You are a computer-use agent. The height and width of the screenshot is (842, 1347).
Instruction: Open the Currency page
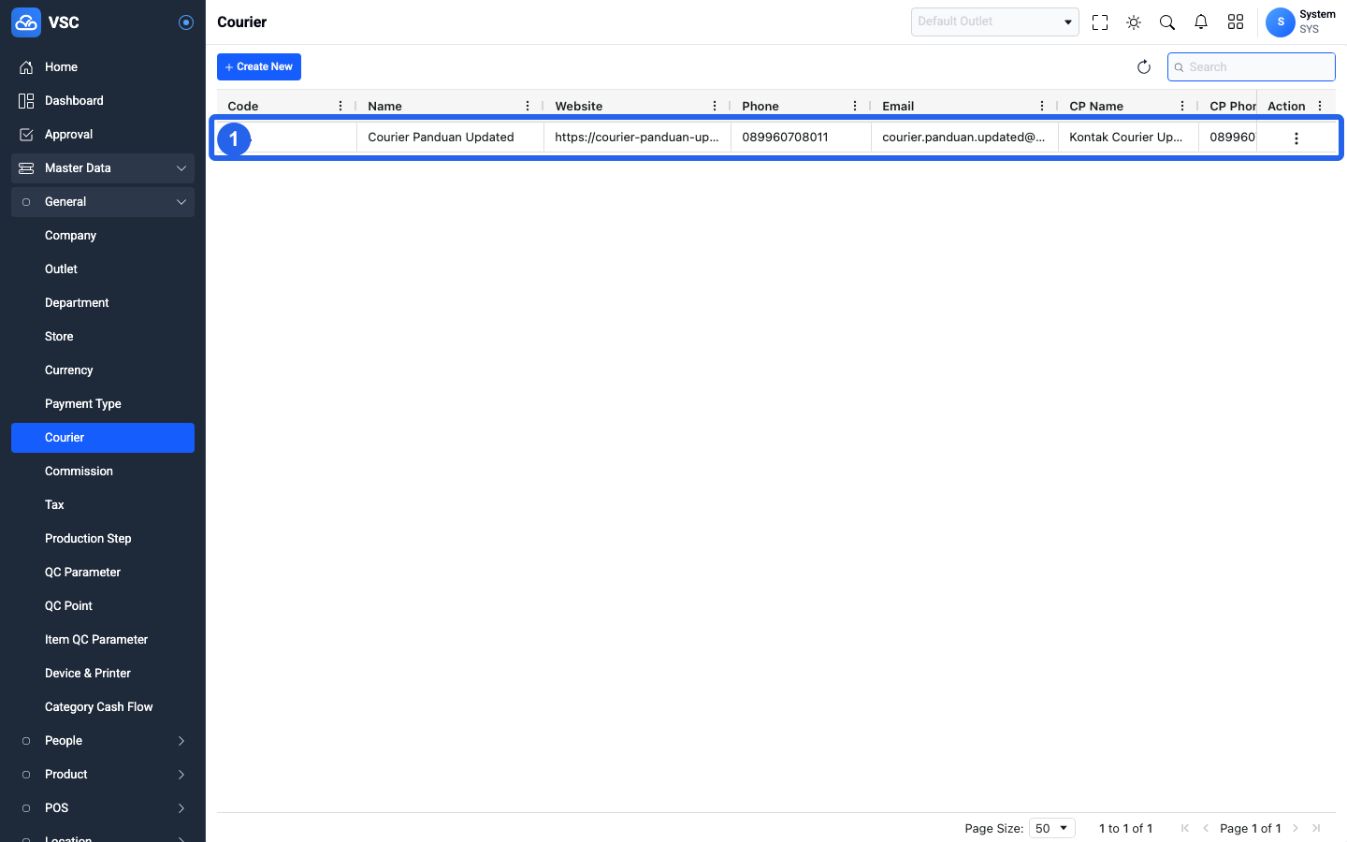click(x=103, y=370)
